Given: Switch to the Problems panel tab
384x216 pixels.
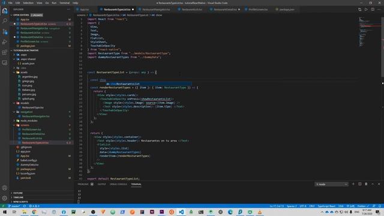Looking at the screenshot, I should pyautogui.click(x=83, y=184).
